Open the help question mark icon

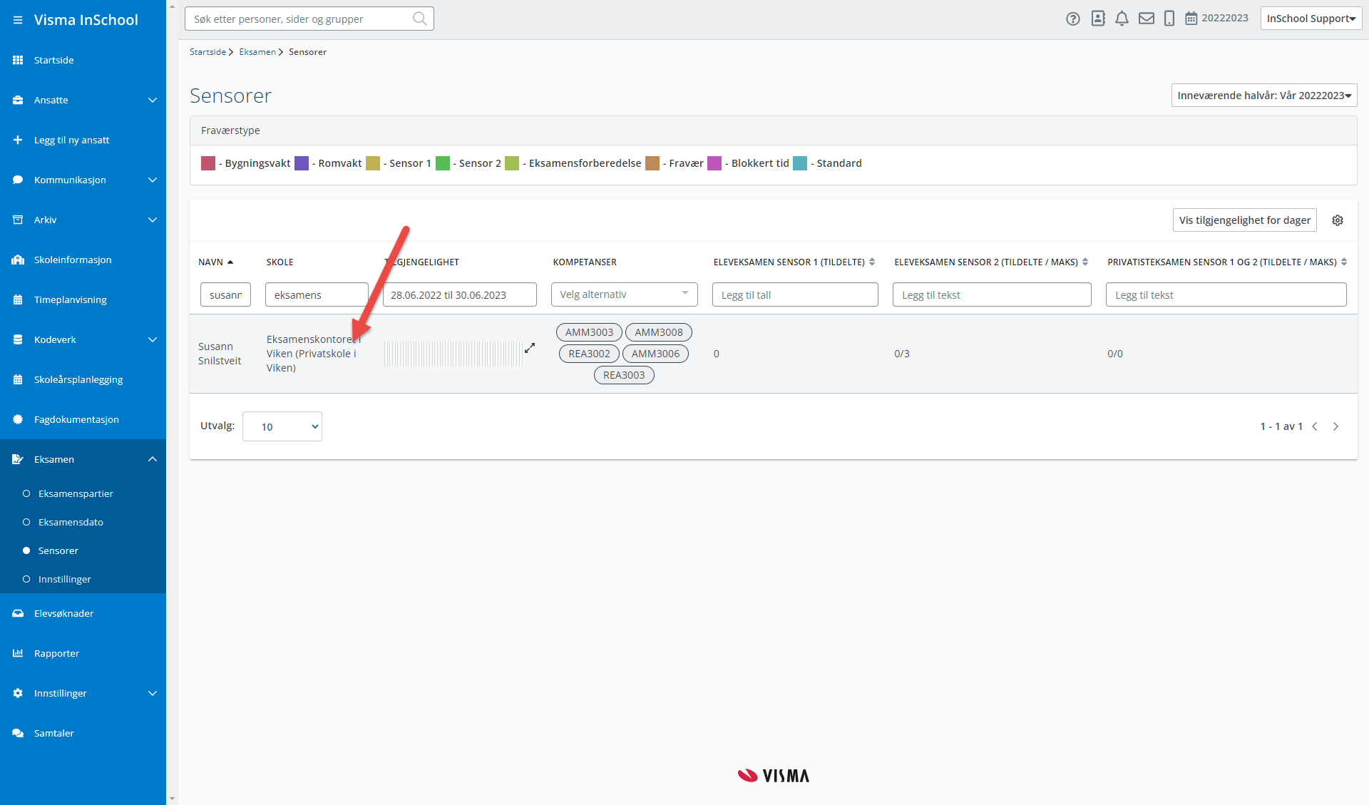(x=1073, y=19)
